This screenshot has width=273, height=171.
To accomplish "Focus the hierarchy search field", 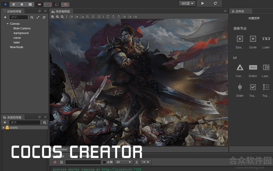I will point(19,17).
